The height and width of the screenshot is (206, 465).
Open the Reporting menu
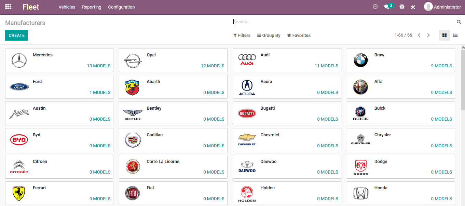(x=92, y=7)
